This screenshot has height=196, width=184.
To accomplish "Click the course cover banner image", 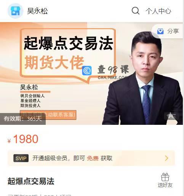I will coord(91,73).
